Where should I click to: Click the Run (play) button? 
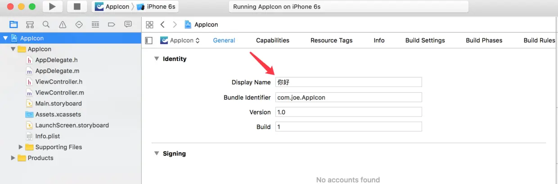(x=52, y=7)
